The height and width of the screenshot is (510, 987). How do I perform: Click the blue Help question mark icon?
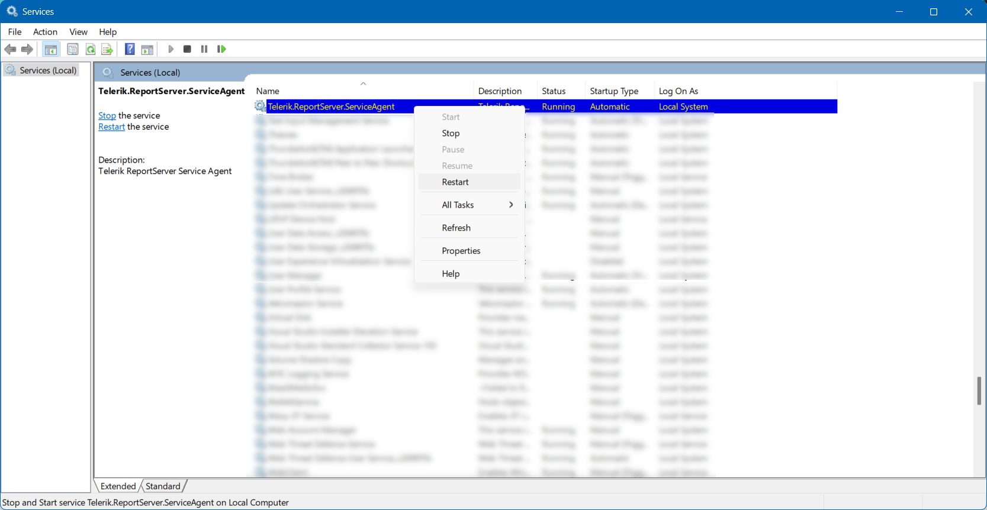(x=130, y=49)
